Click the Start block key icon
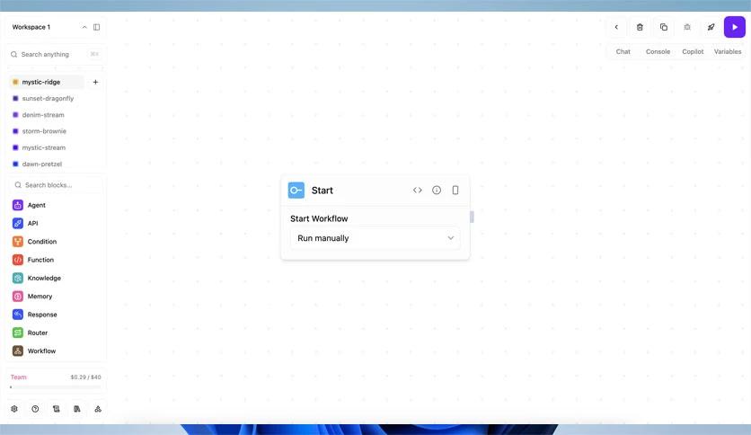Screen dimensions: 751x435 (x=296, y=191)
